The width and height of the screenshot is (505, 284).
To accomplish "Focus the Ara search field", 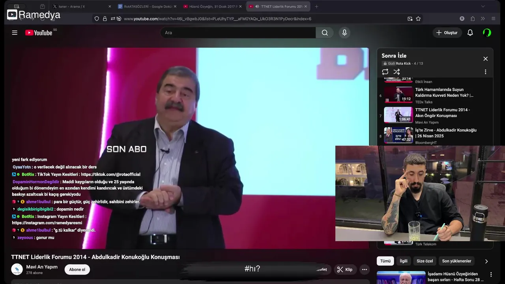I will pyautogui.click(x=238, y=33).
